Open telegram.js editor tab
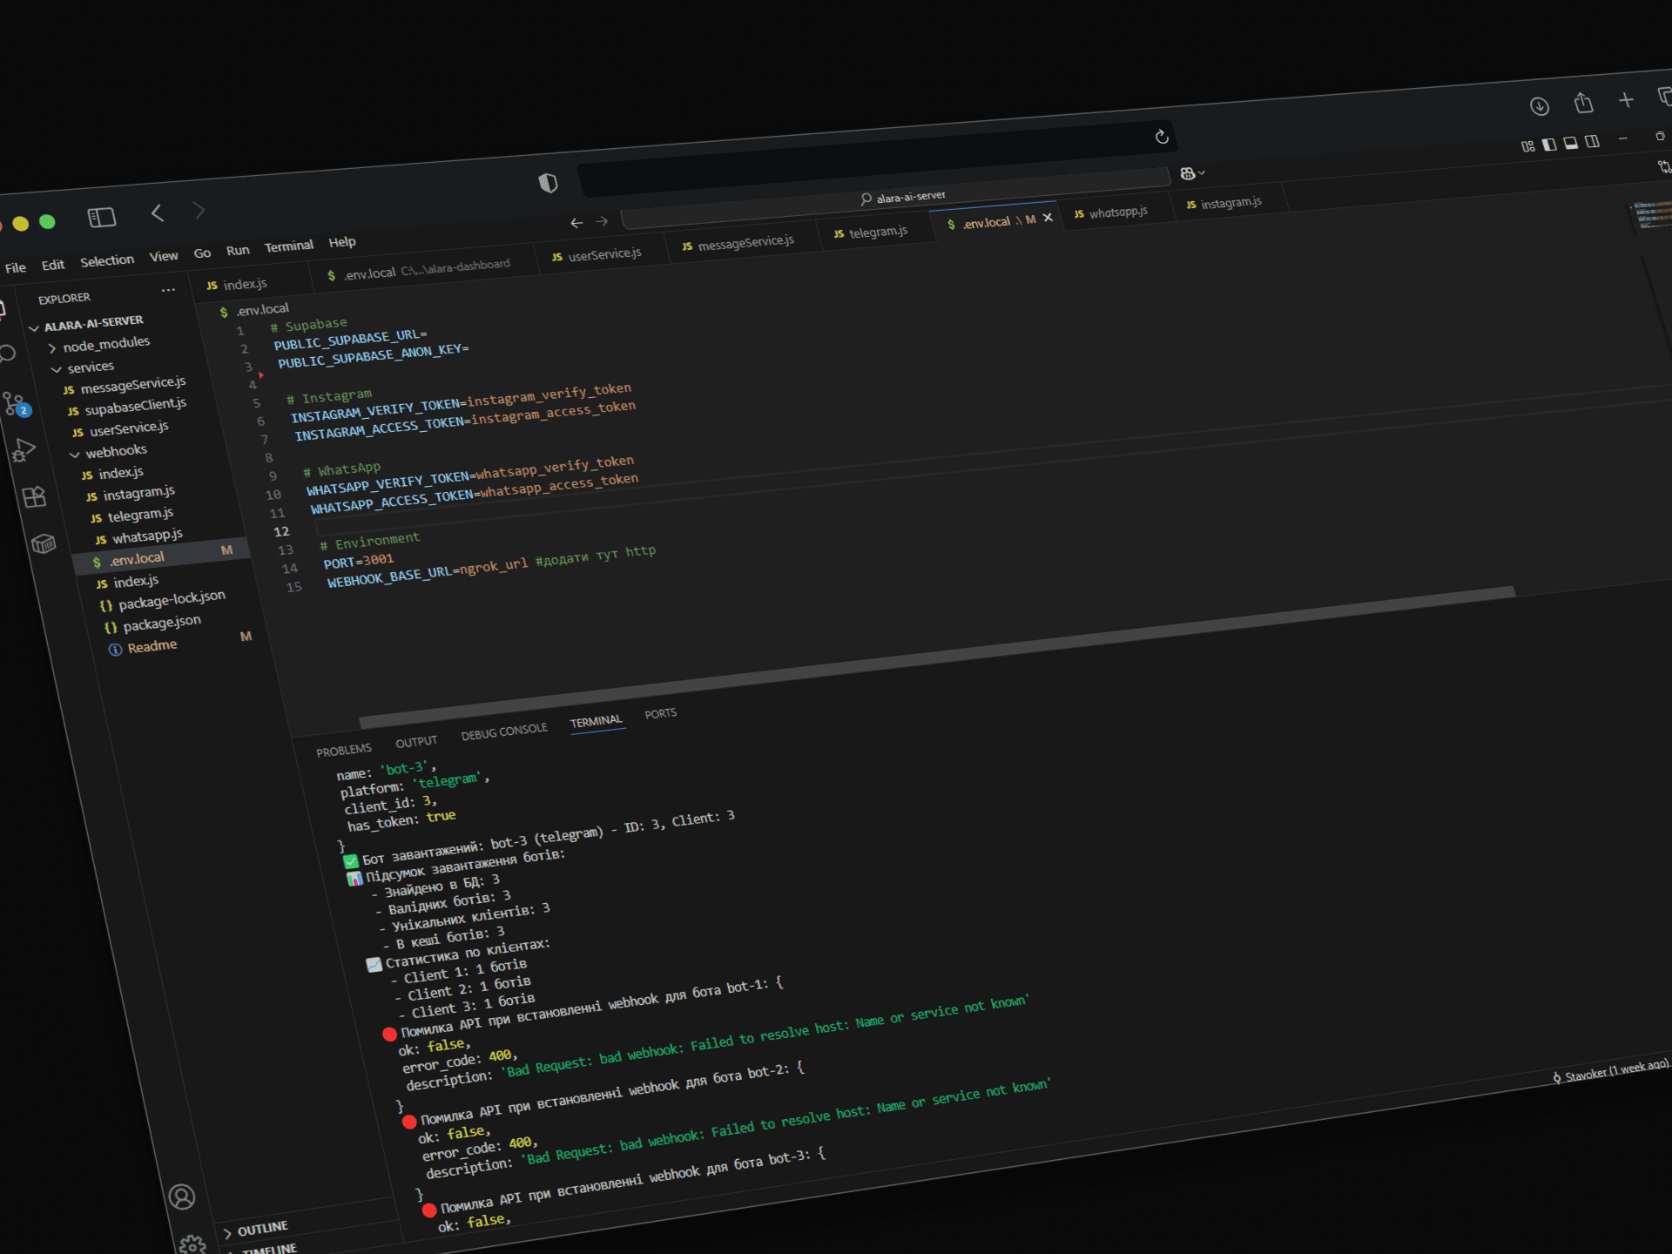1672x1254 pixels. (x=877, y=232)
